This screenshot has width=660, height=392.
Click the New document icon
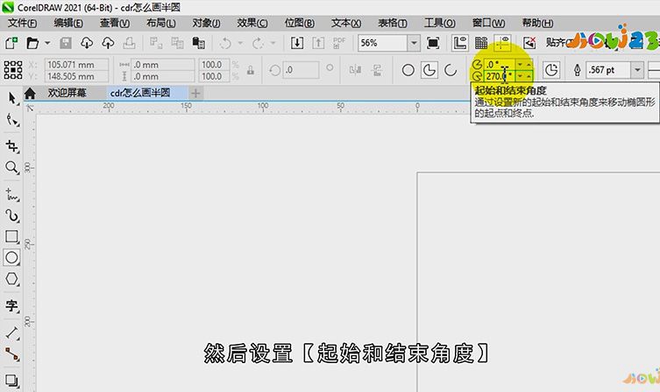(x=11, y=43)
